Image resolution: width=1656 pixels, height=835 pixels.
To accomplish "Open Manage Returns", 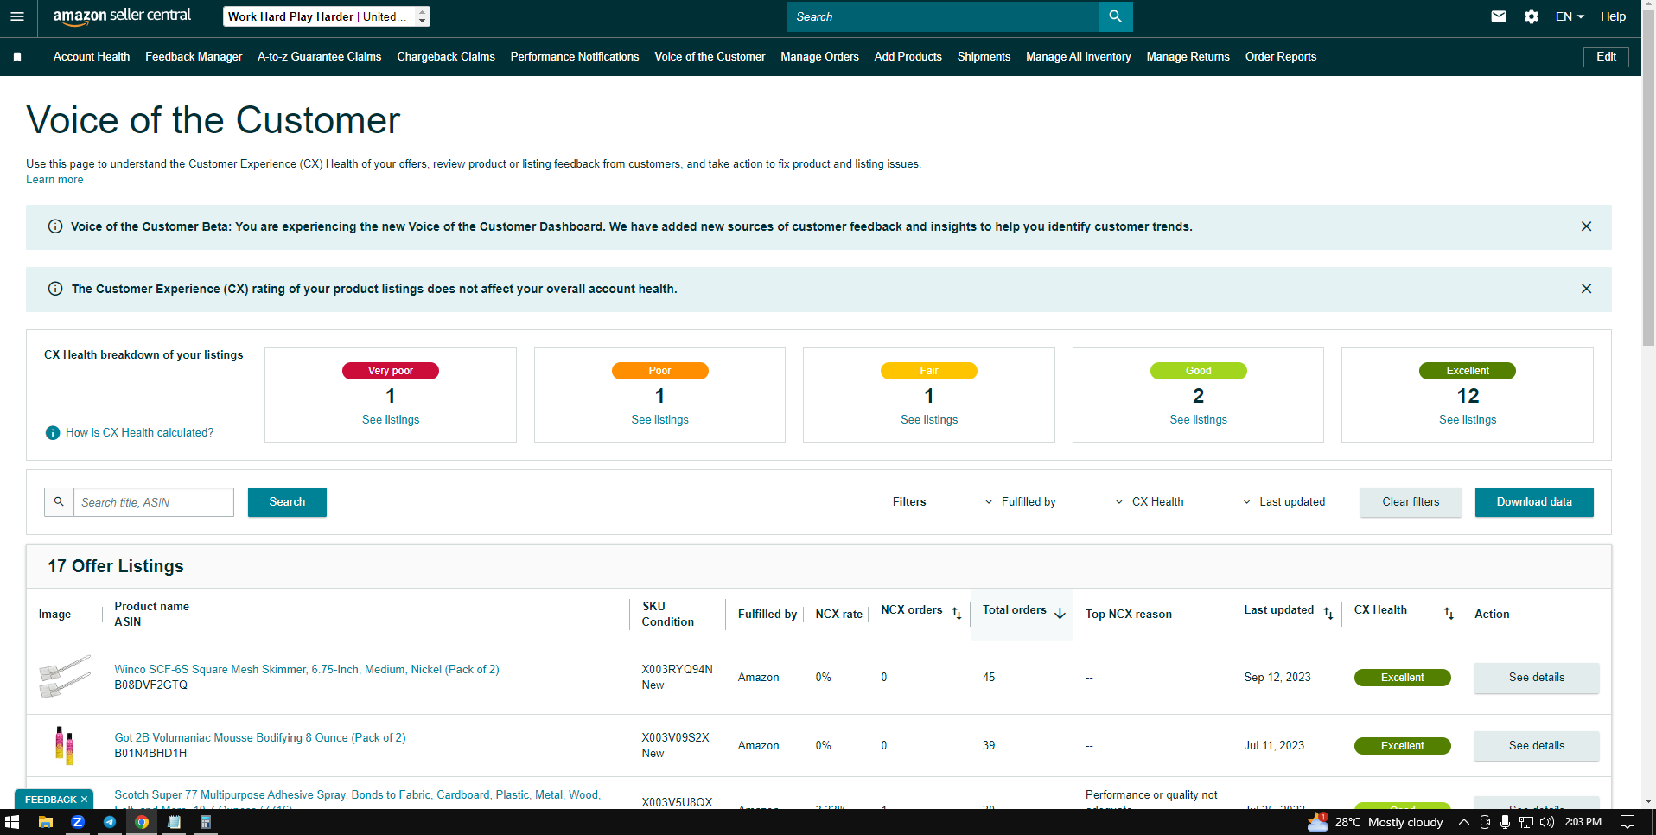I will [x=1188, y=57].
